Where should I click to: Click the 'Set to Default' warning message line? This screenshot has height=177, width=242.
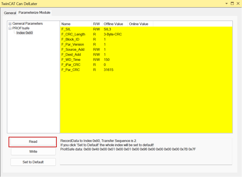tap(107, 145)
